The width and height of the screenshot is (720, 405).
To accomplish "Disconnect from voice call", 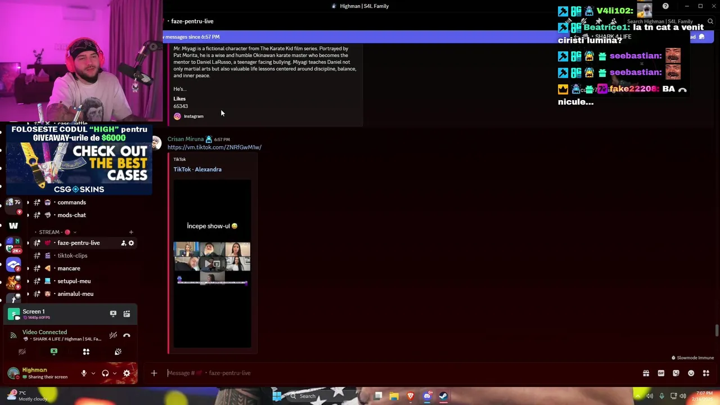I will click(127, 335).
